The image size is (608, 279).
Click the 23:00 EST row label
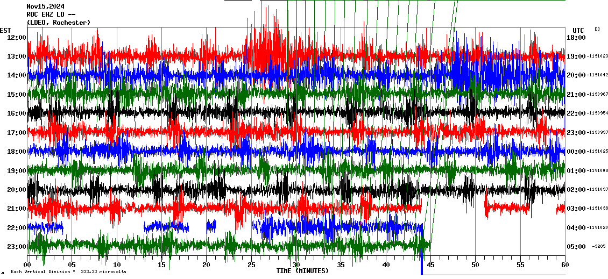coord(17,247)
